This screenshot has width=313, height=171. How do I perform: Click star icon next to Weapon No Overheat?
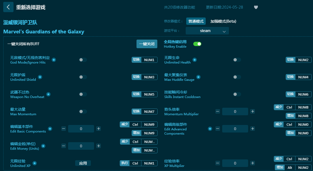point(48,94)
